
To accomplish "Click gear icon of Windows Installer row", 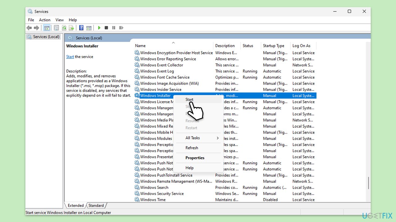I will point(137,96).
